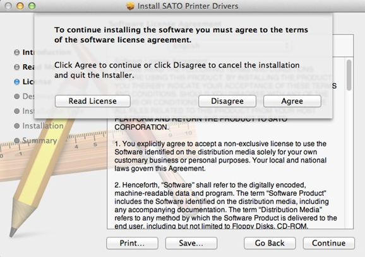Select the Introduction step bullet
This screenshot has height=257, width=365.
pyautogui.click(x=17, y=52)
